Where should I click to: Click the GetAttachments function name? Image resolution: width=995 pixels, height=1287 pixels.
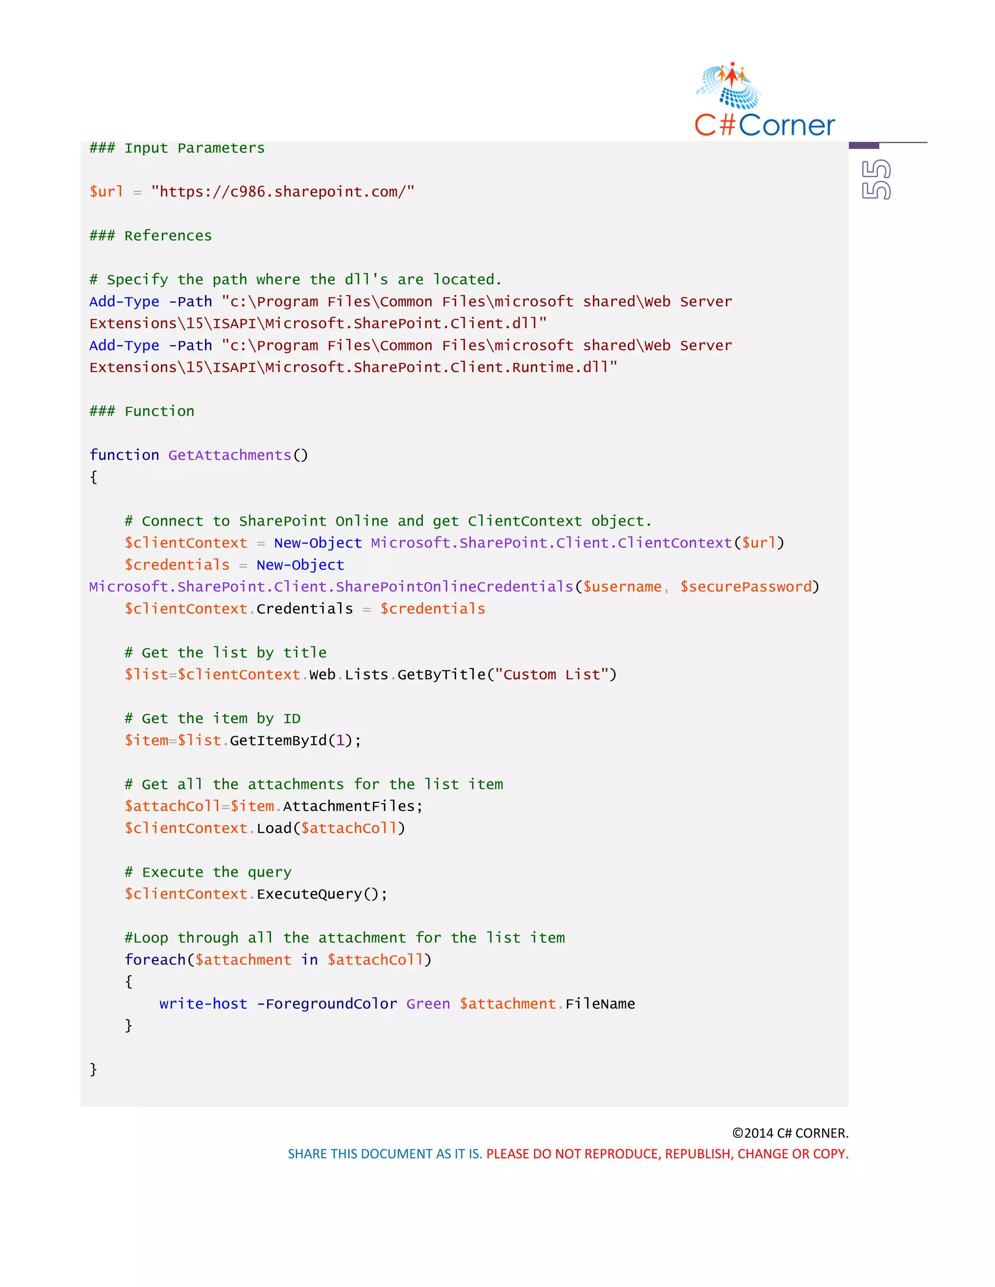coord(230,455)
